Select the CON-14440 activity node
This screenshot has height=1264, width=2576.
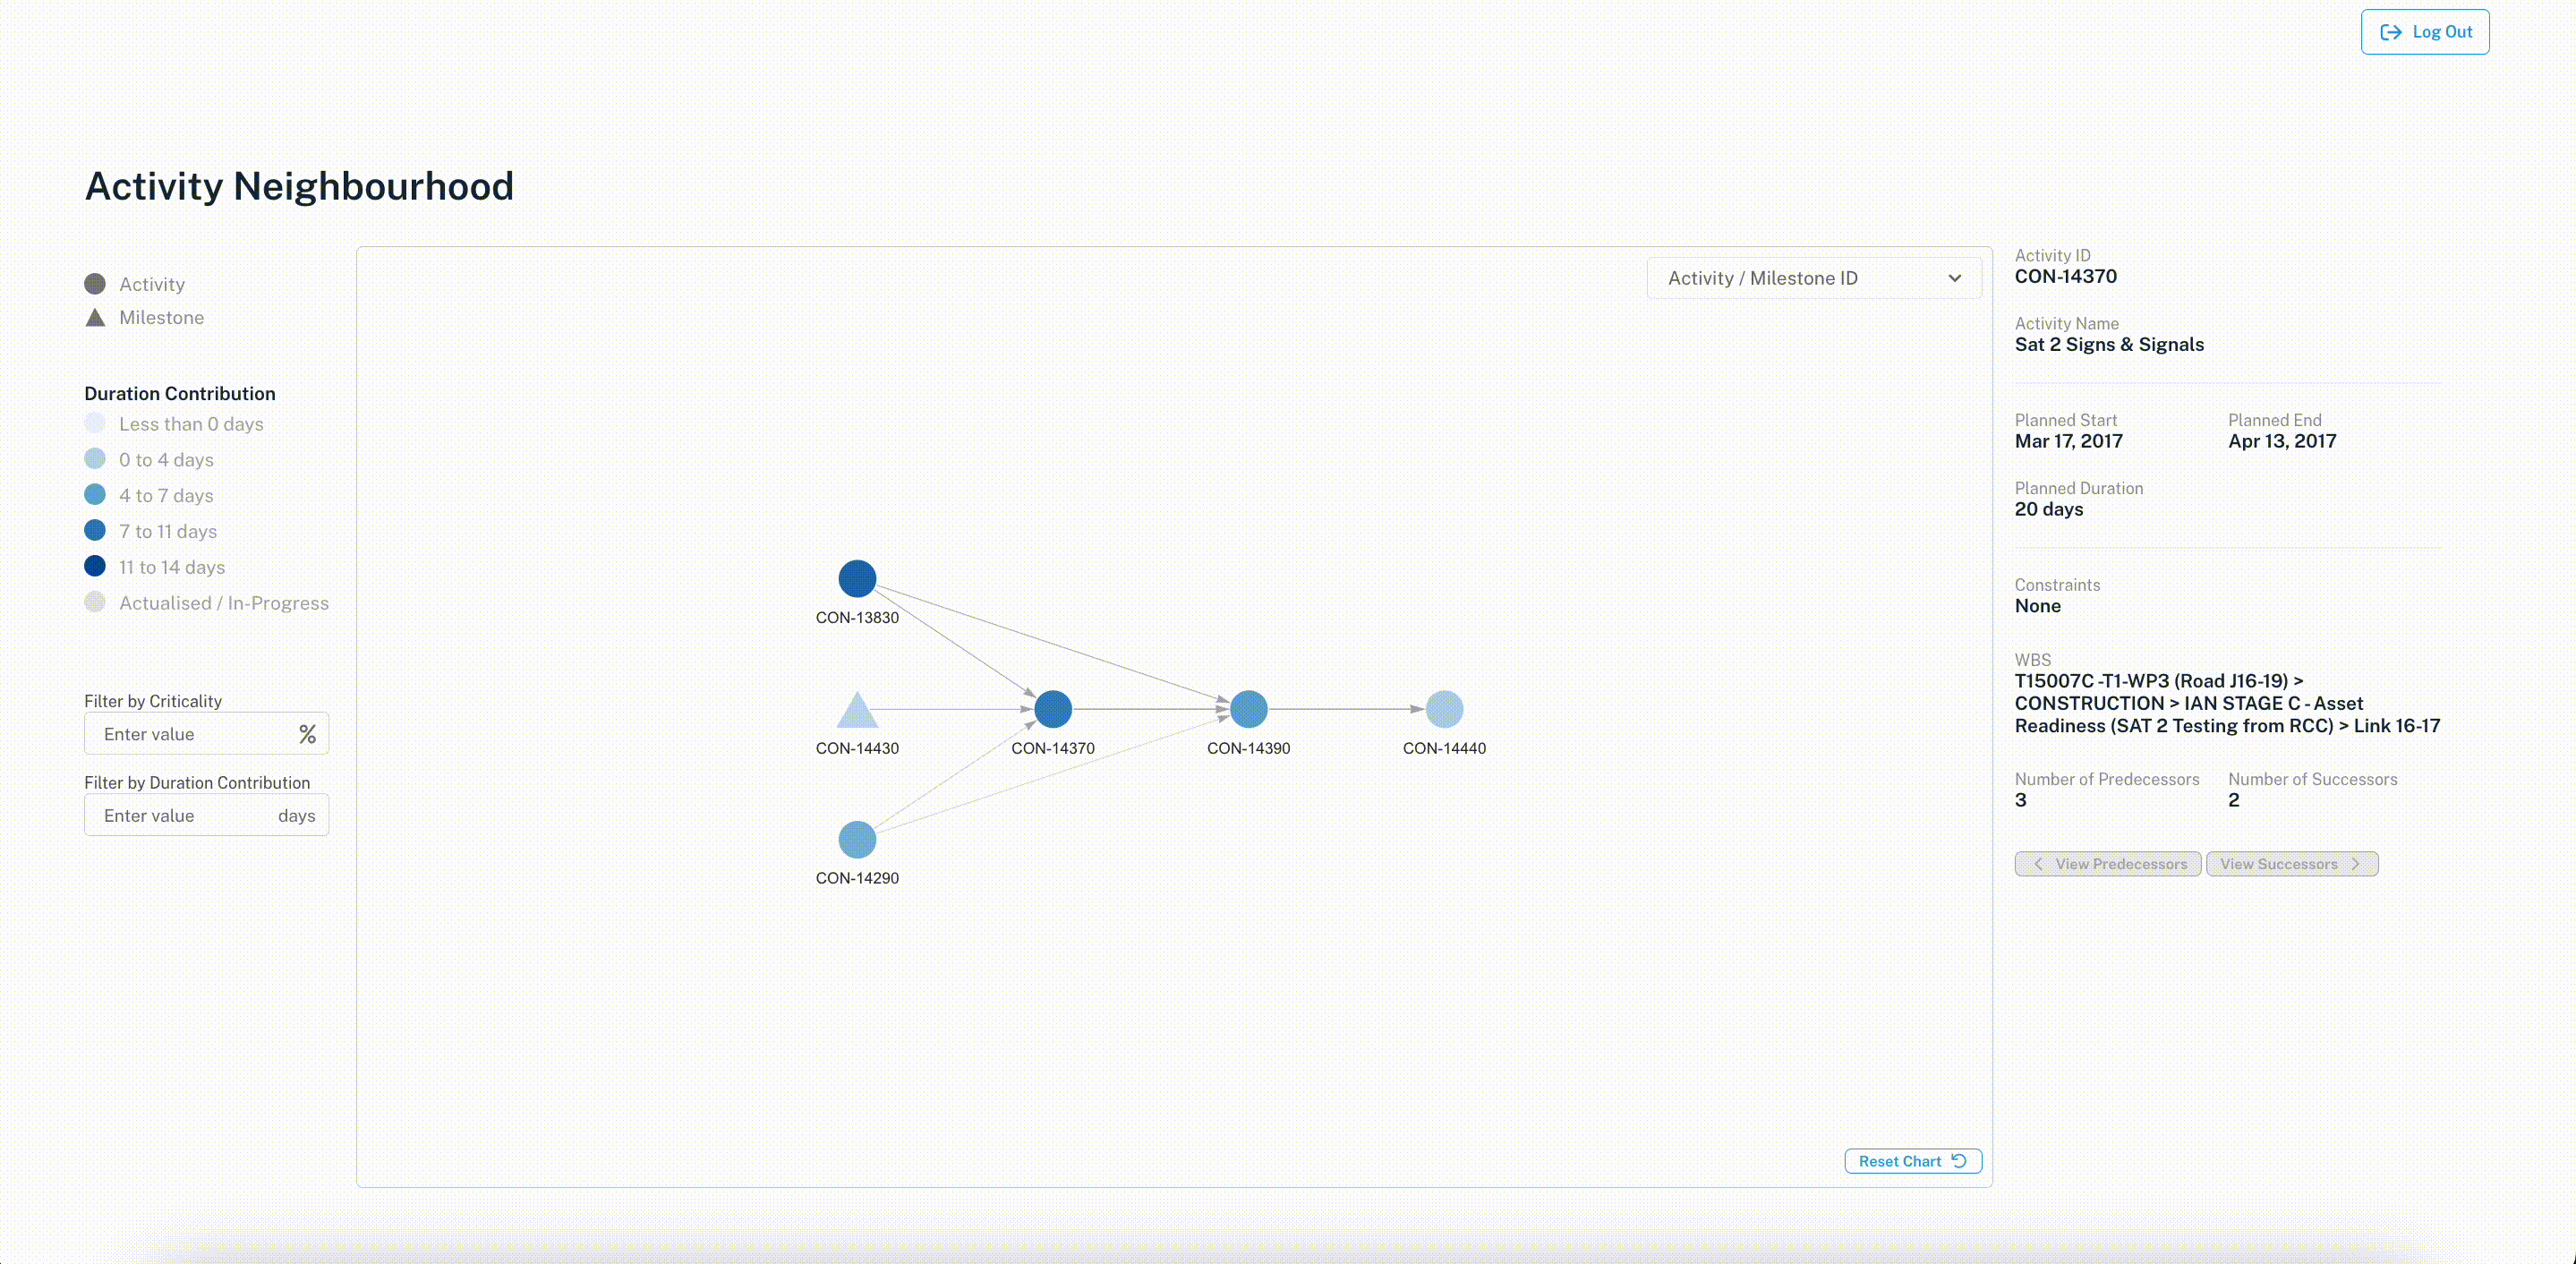pos(1444,709)
